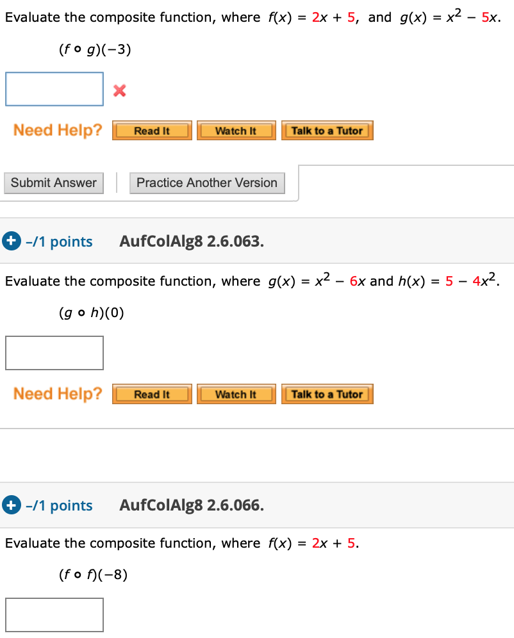This screenshot has width=514, height=638.
Task: Click the Submit Answer button
Action: (53, 183)
